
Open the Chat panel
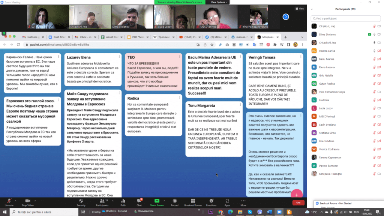coord(139,201)
